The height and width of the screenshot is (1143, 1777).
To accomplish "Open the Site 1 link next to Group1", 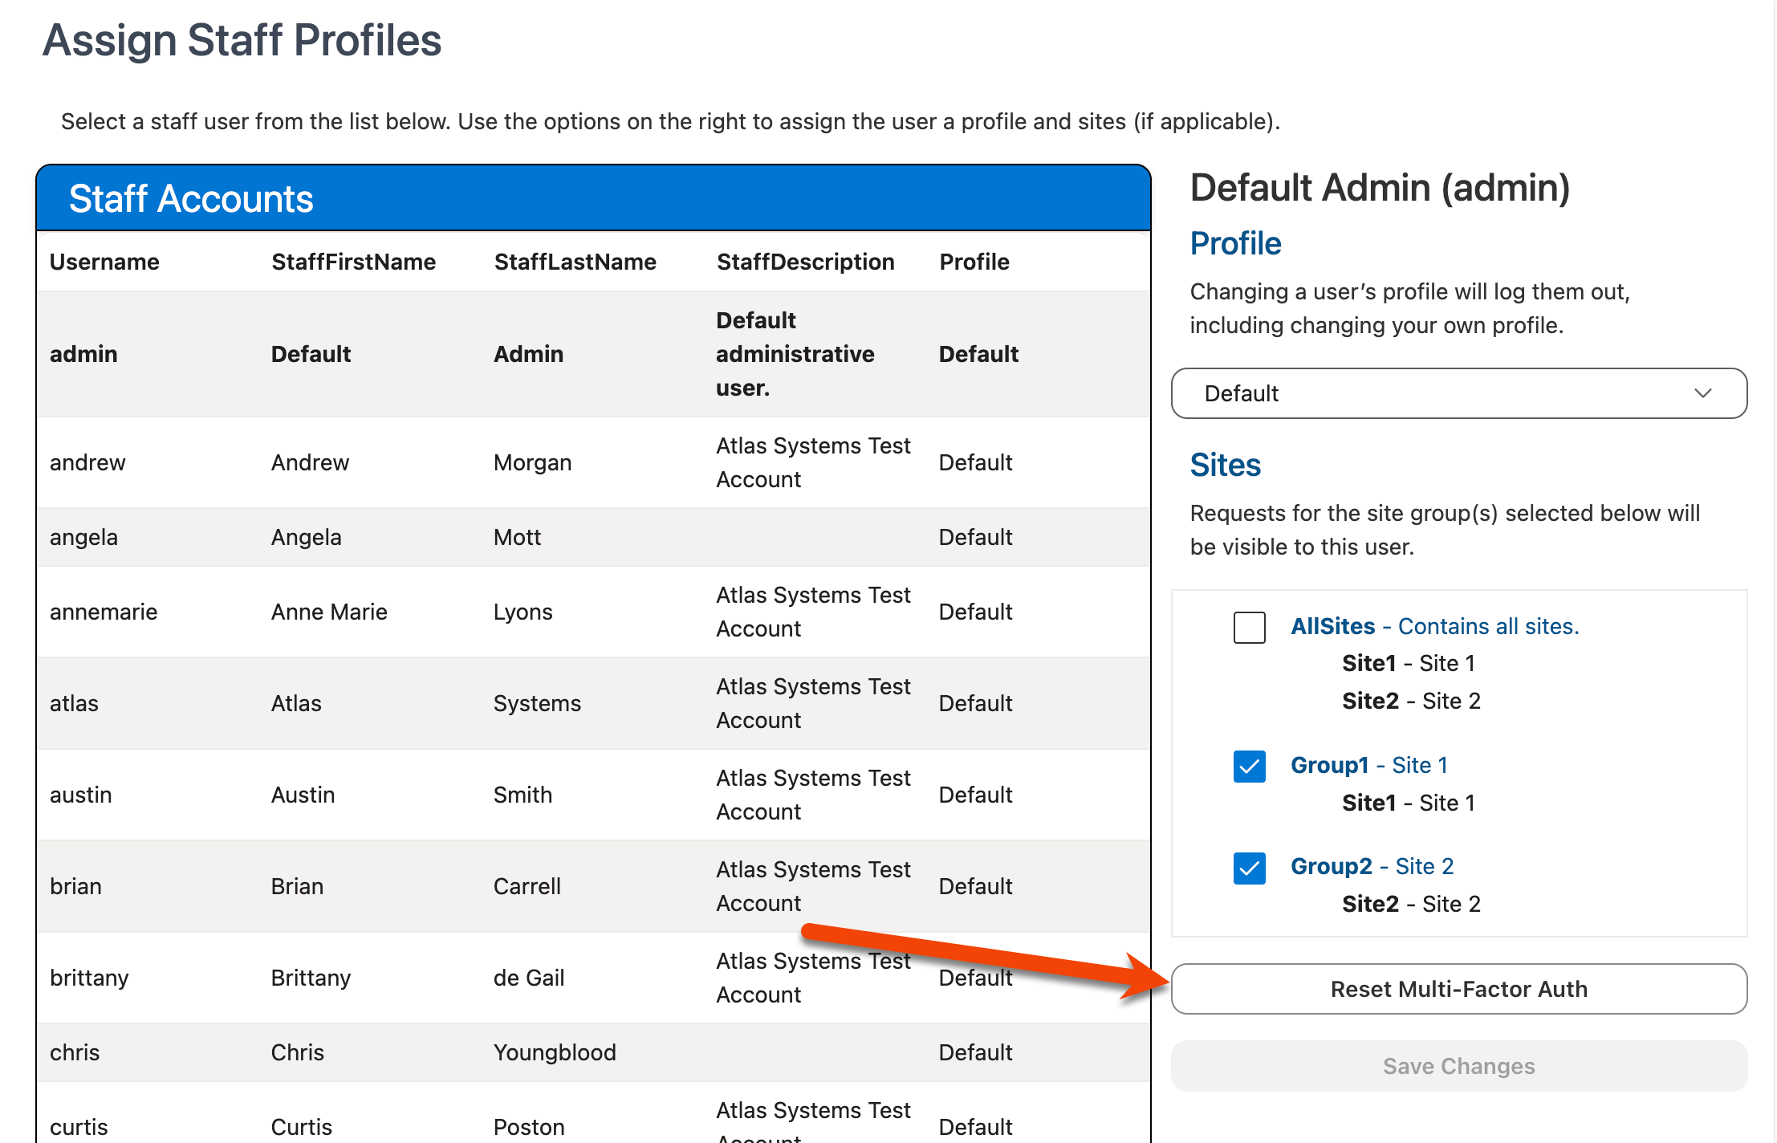I will click(x=1419, y=765).
